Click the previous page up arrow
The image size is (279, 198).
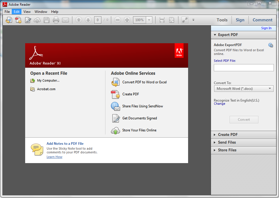pos(79,20)
